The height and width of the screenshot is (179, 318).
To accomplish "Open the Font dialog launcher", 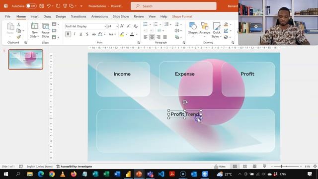I will tap(139, 43).
